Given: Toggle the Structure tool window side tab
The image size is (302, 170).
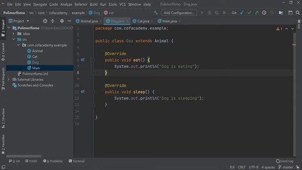Looking at the screenshot, I should coord(3,118).
